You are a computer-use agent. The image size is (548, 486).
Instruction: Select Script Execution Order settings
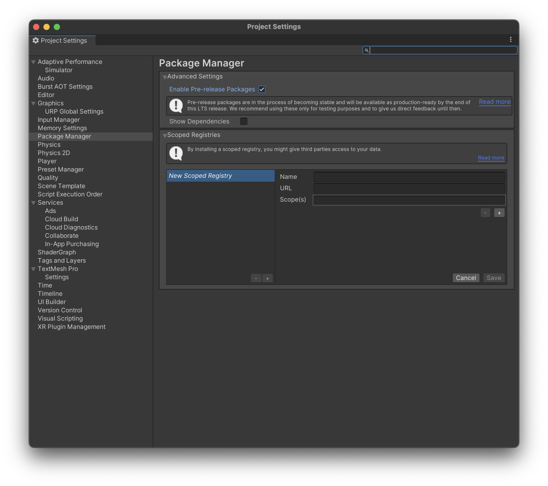pos(70,194)
